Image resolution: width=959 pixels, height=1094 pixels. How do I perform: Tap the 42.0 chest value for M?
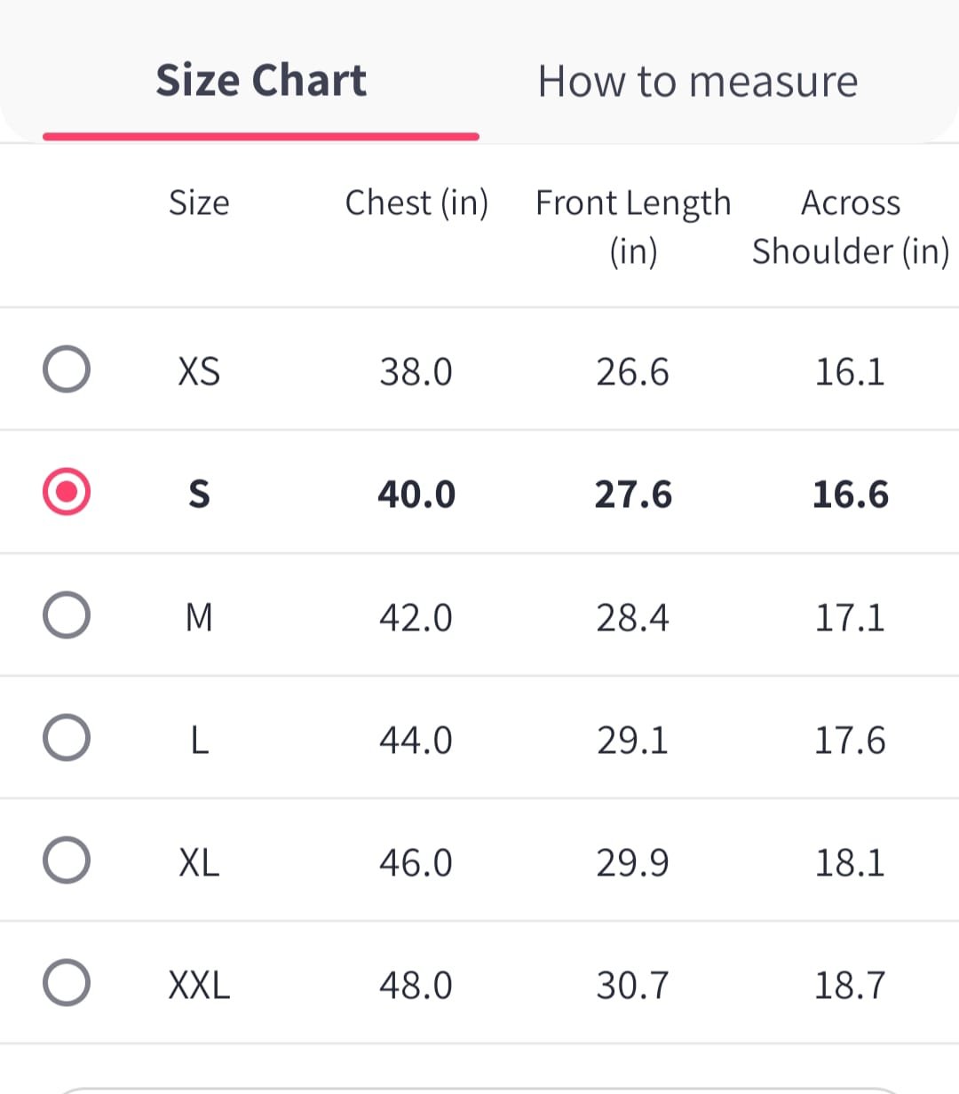416,617
